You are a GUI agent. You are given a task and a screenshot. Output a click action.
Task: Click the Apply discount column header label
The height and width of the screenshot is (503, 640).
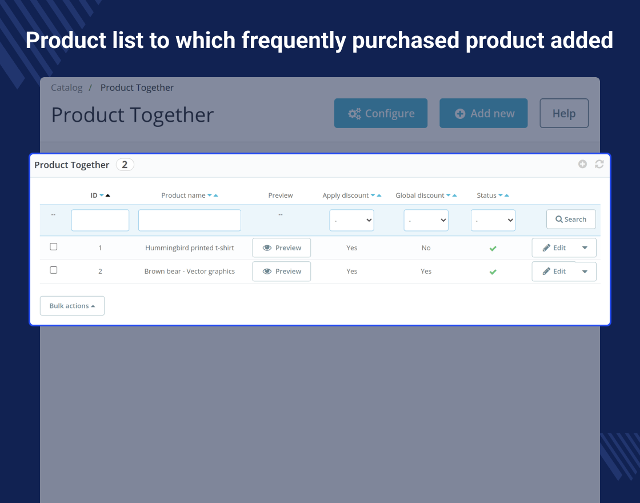346,195
